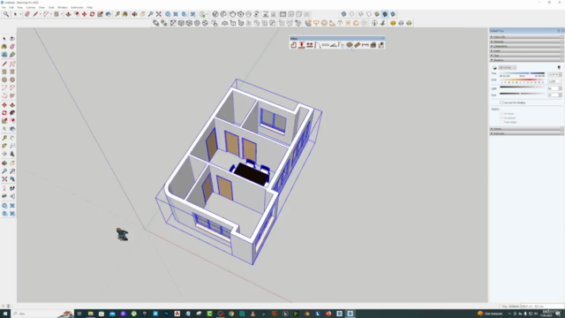Enable the Wireframe face style
The height and width of the screenshot is (318, 565).
(x=361, y=14)
